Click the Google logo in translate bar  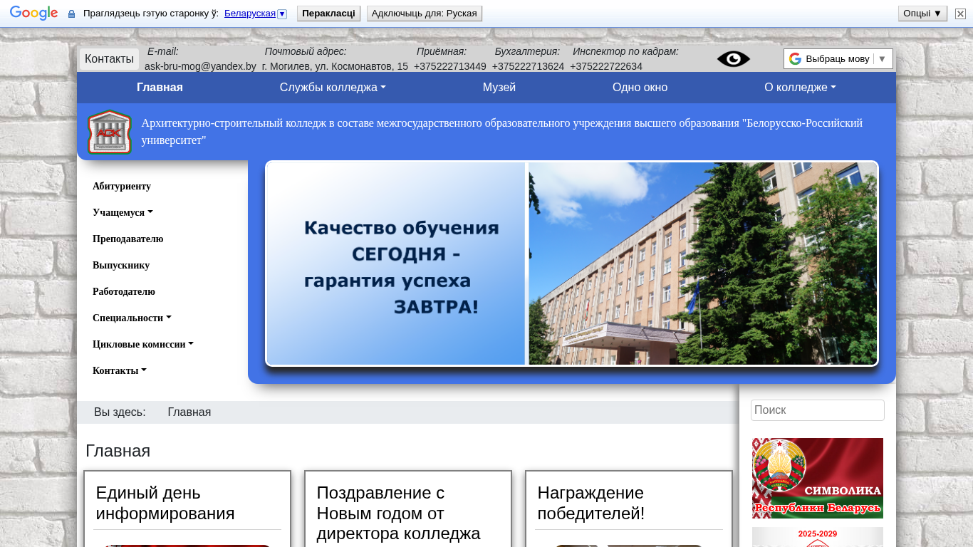tap(33, 14)
